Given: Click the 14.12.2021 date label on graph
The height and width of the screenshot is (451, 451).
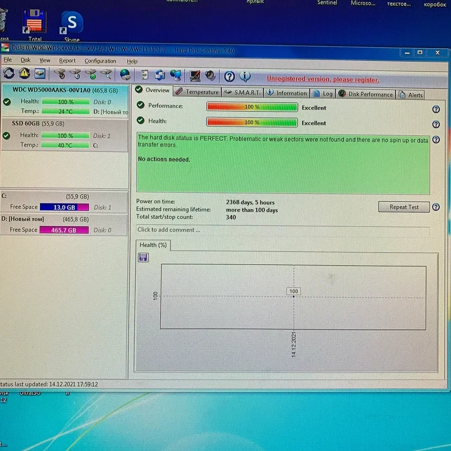Looking at the screenshot, I should (294, 344).
